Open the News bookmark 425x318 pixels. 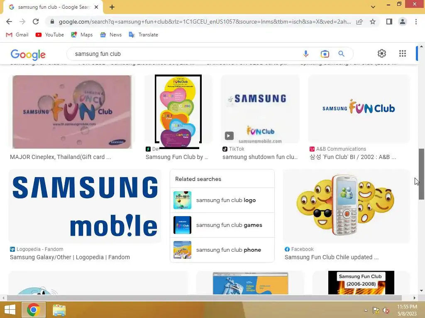tap(111, 35)
